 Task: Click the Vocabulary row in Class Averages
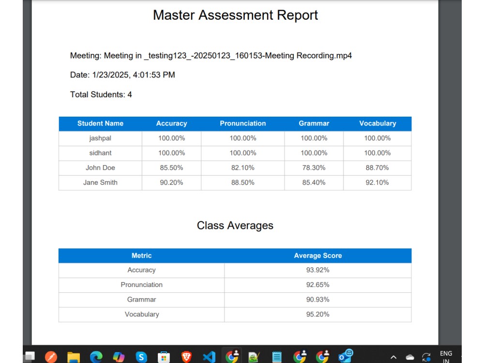point(235,315)
